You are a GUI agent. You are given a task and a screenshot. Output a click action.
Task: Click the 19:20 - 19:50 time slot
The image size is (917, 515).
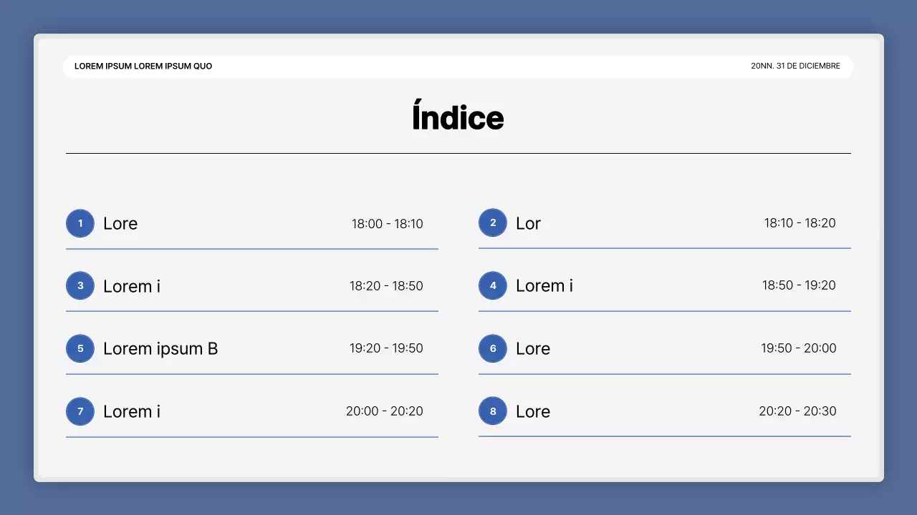pos(386,348)
